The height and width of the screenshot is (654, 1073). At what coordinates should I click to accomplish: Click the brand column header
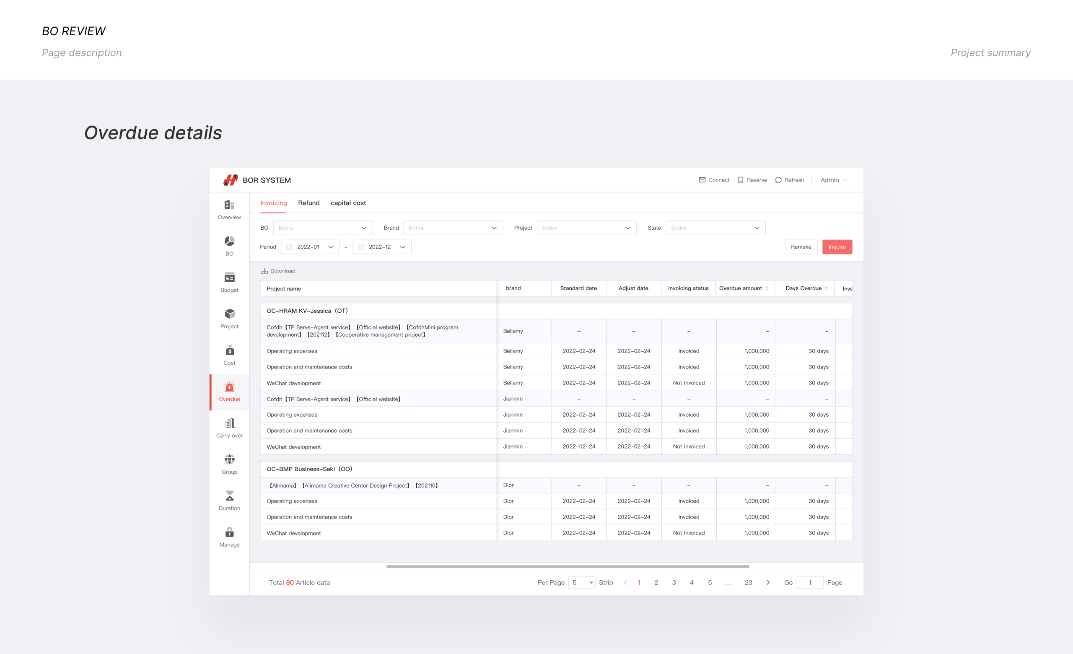pos(524,288)
